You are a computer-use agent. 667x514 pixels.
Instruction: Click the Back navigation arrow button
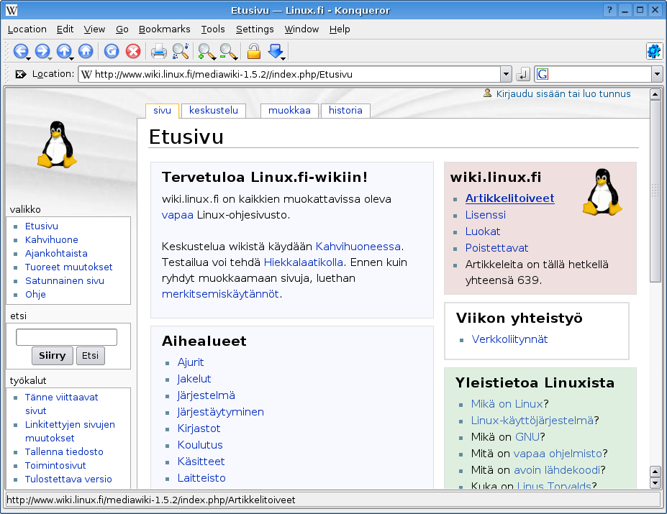click(20, 51)
